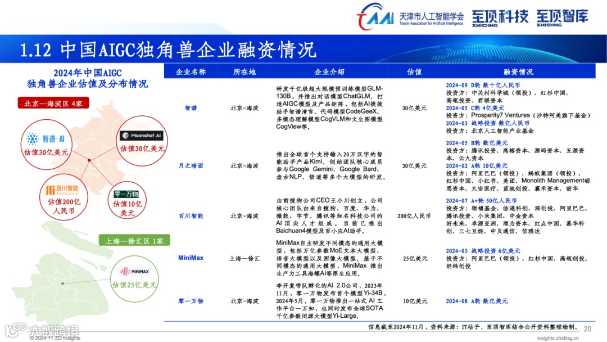This screenshot has width=607, height=342.
Task: Click 估值200亿人民币 in 百川 circle
Action: click(64, 206)
